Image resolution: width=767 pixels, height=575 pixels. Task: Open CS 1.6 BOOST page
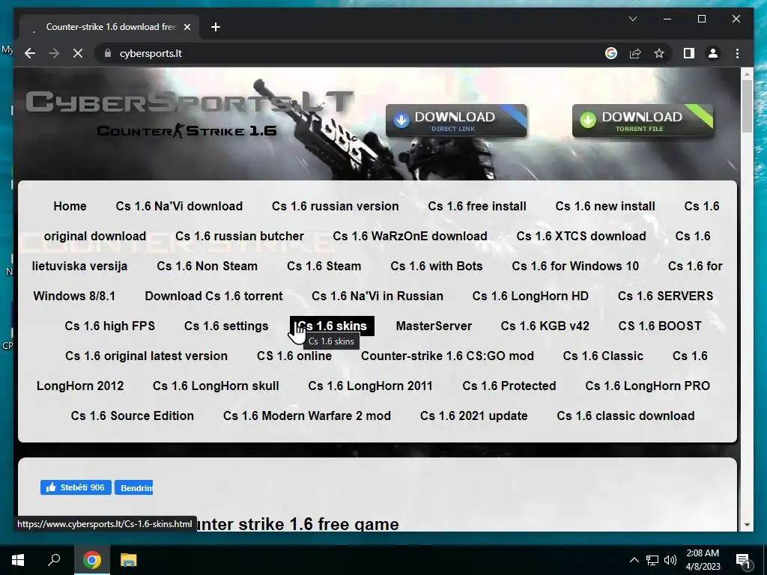click(660, 326)
